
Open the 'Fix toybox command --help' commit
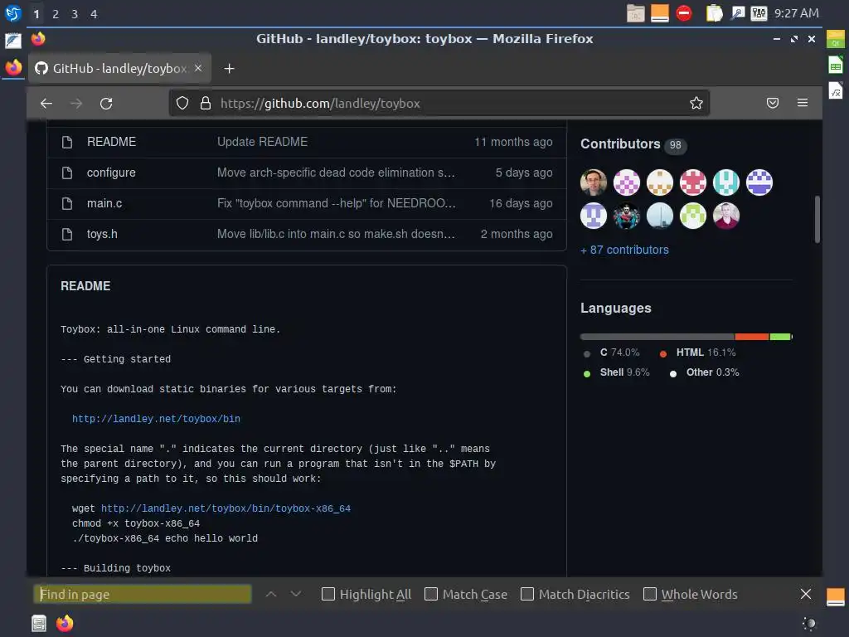pos(337,204)
